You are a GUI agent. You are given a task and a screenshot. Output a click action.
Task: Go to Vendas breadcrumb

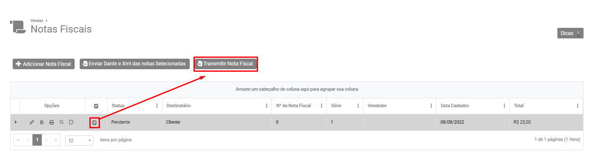tap(37, 20)
